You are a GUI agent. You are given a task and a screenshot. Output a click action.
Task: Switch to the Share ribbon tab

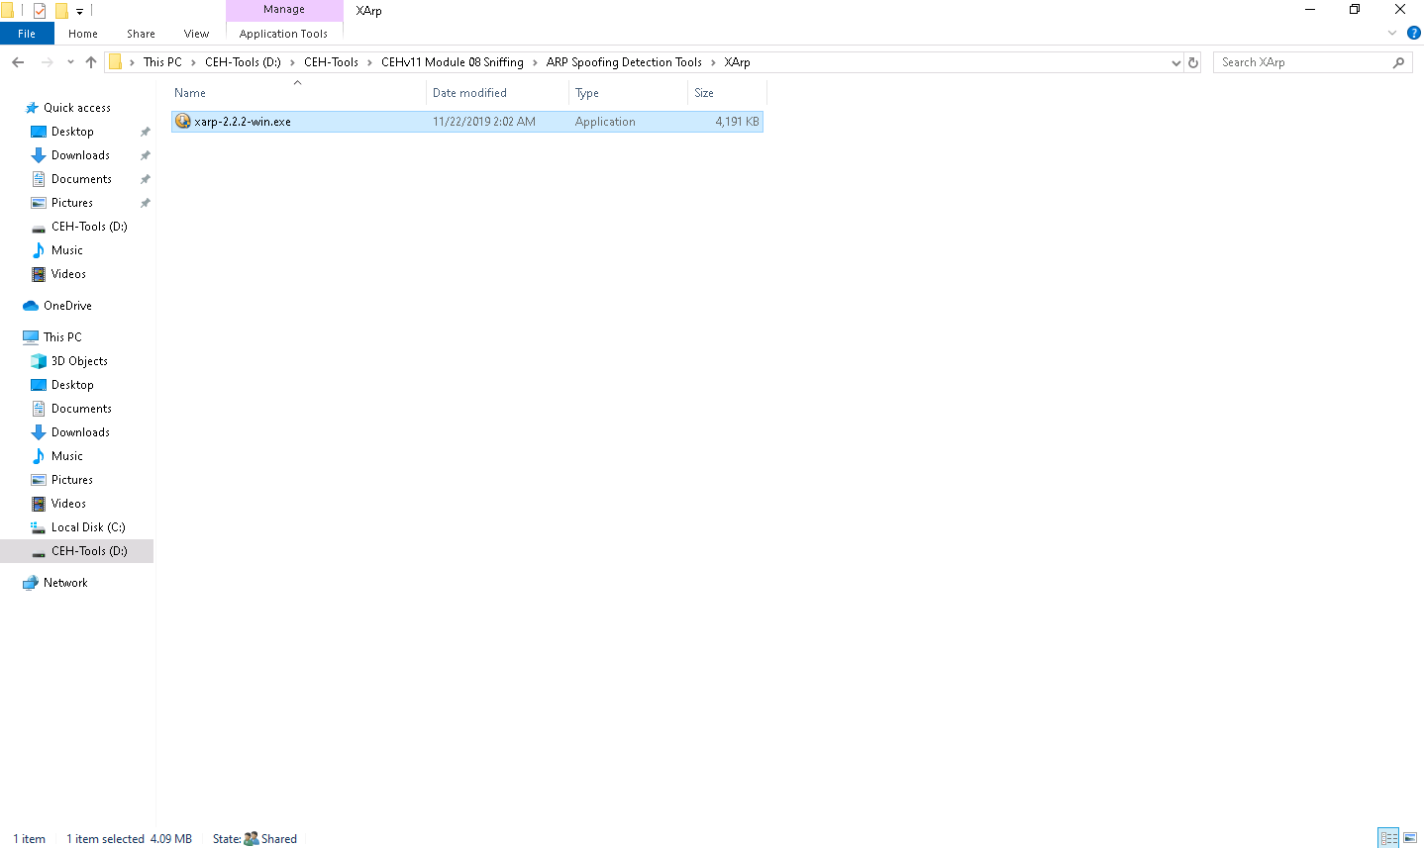pyautogui.click(x=141, y=34)
